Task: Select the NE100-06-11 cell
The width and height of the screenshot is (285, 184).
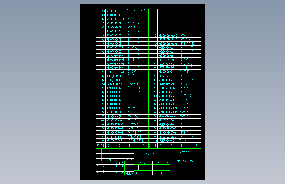Action: coord(168,51)
